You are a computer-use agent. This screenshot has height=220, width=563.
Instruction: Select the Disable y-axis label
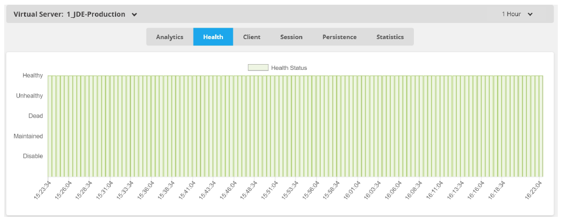32,156
